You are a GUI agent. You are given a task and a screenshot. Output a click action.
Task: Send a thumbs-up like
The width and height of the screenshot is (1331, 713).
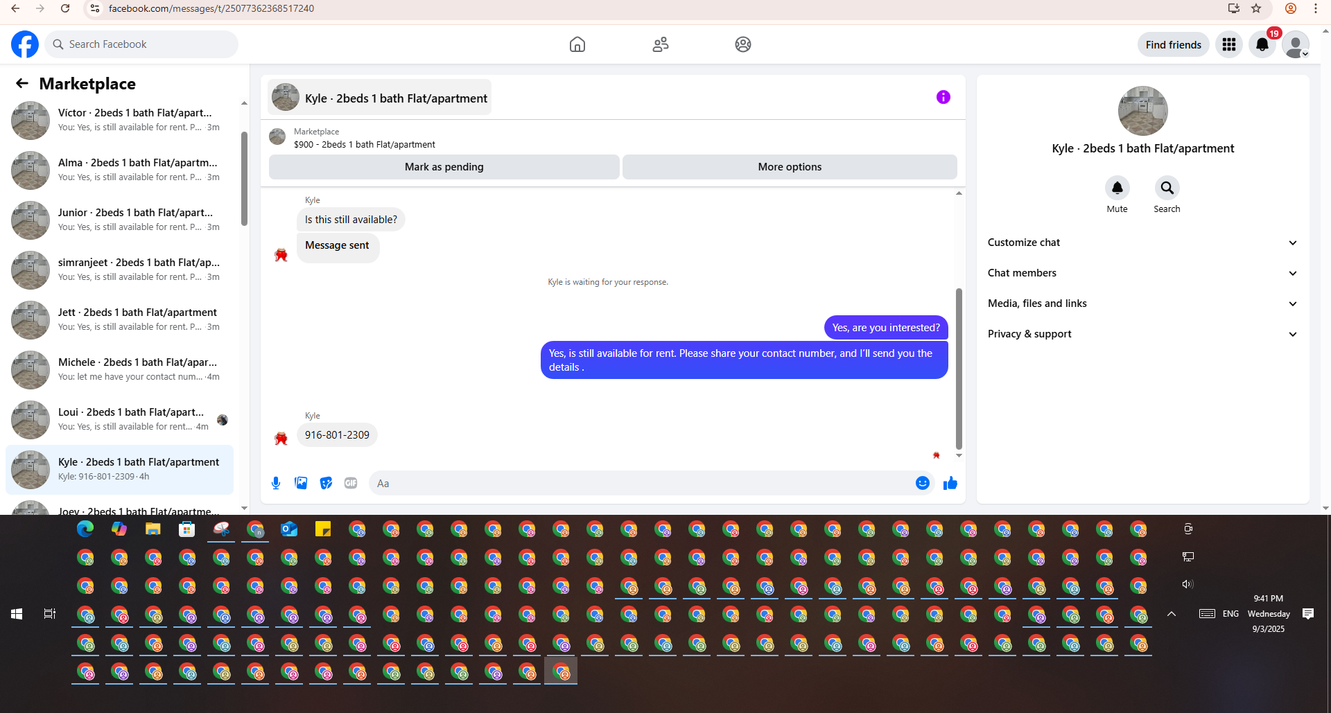[x=950, y=483]
